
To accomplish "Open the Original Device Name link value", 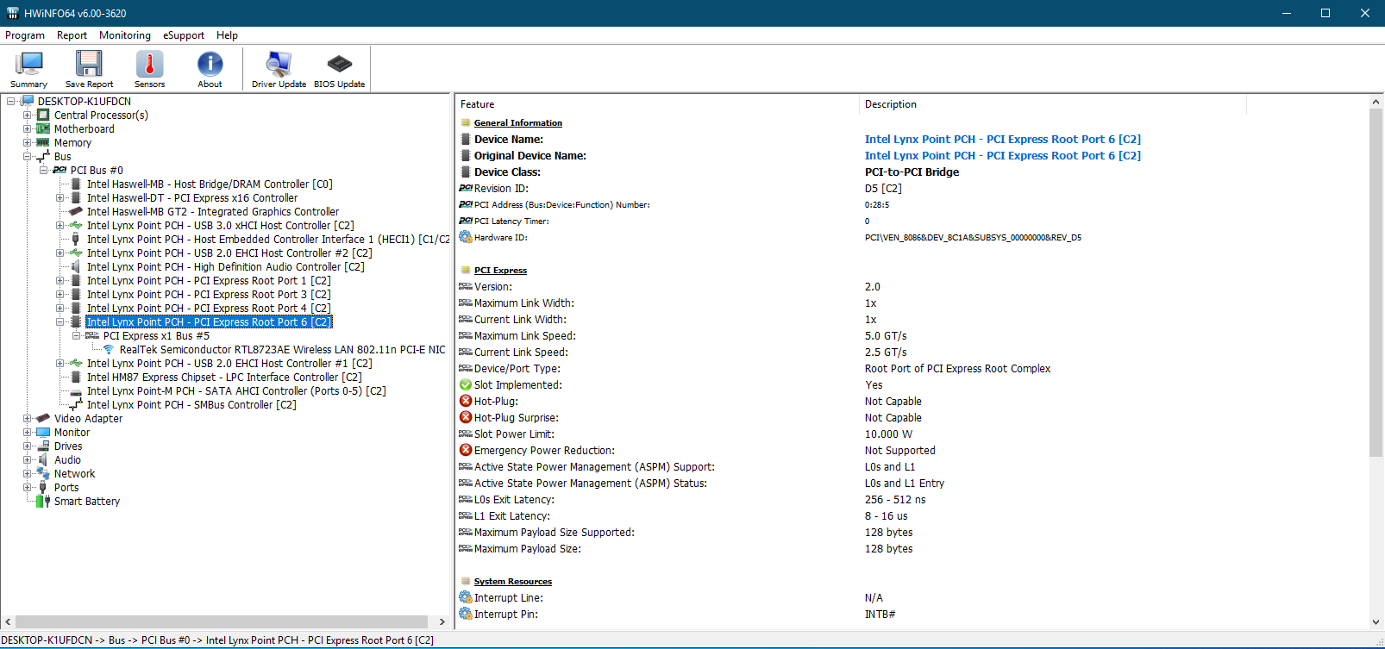I will tap(1002, 155).
